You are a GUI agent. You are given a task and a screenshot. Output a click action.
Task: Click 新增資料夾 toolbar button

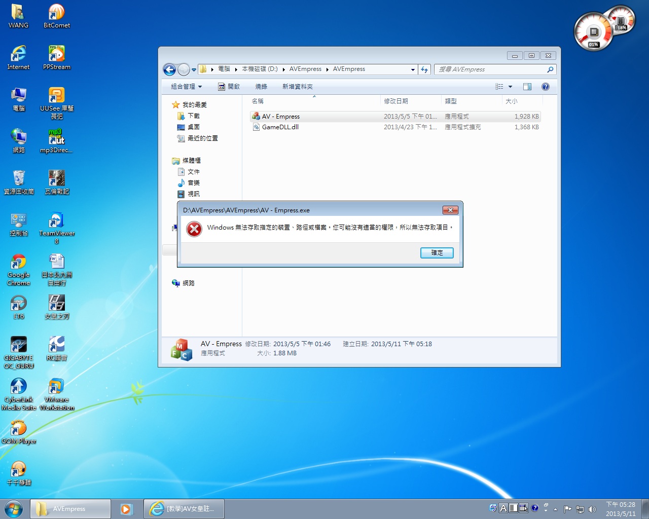pyautogui.click(x=298, y=87)
